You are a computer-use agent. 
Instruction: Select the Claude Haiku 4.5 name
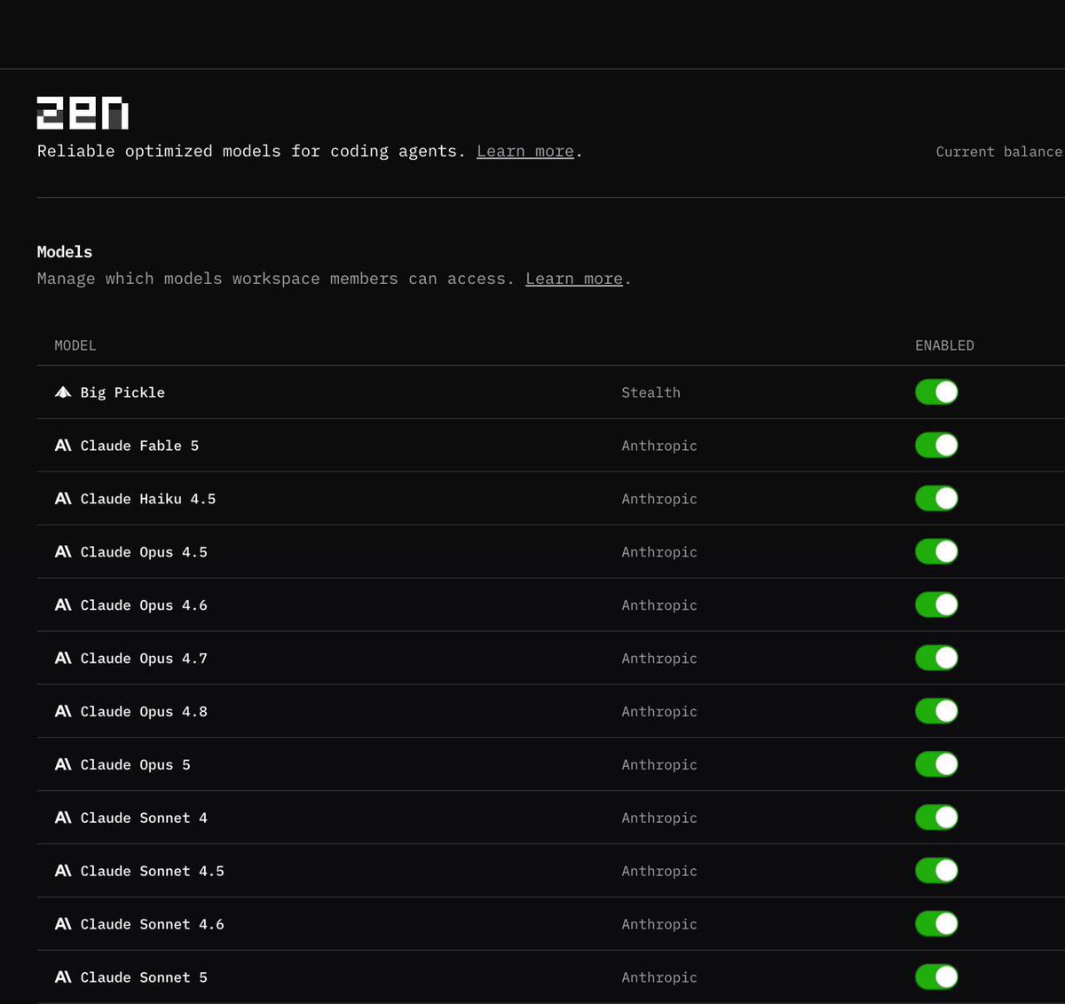(148, 499)
